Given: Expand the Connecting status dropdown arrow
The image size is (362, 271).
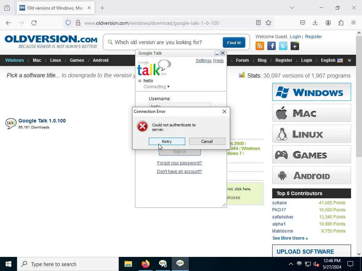Looking at the screenshot, I should [168, 87].
